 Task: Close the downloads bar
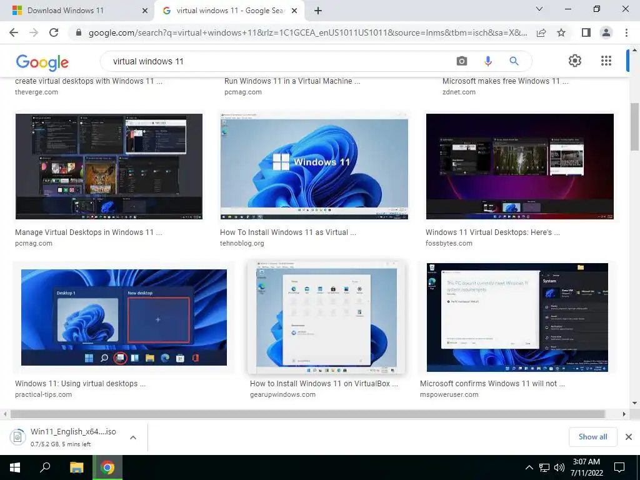(629, 437)
